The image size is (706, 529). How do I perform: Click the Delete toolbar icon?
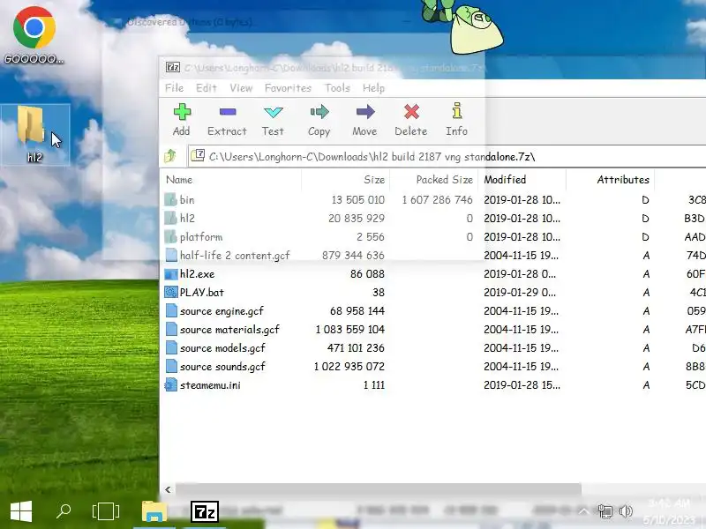tap(411, 112)
